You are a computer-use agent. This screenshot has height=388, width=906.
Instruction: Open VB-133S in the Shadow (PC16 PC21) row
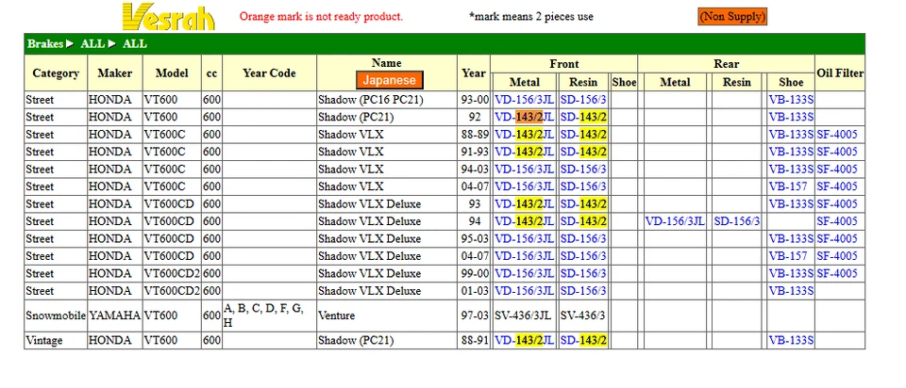pyautogui.click(x=791, y=100)
